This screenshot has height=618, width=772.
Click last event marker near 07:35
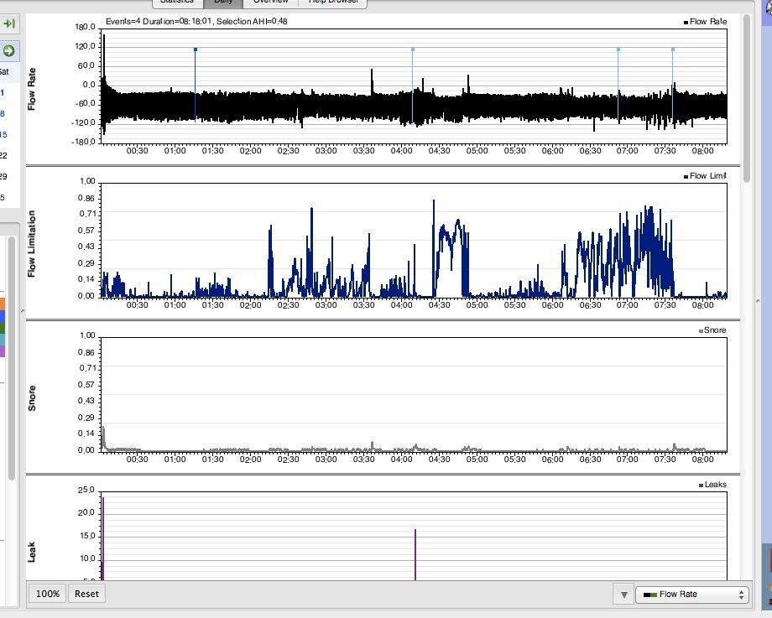click(673, 50)
